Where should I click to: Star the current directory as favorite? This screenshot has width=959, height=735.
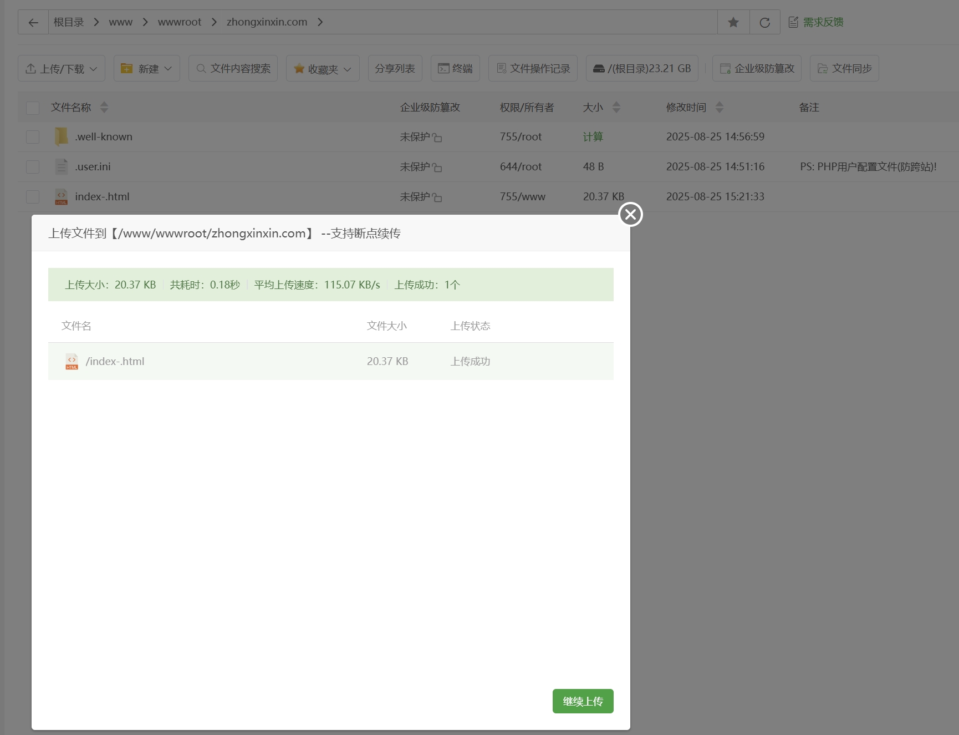733,22
